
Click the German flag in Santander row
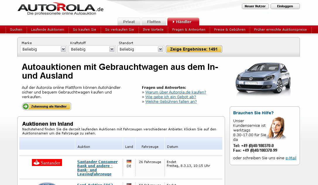[129, 162]
